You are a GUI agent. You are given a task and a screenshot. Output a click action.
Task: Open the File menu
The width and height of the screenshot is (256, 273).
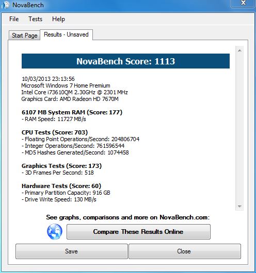(14, 19)
